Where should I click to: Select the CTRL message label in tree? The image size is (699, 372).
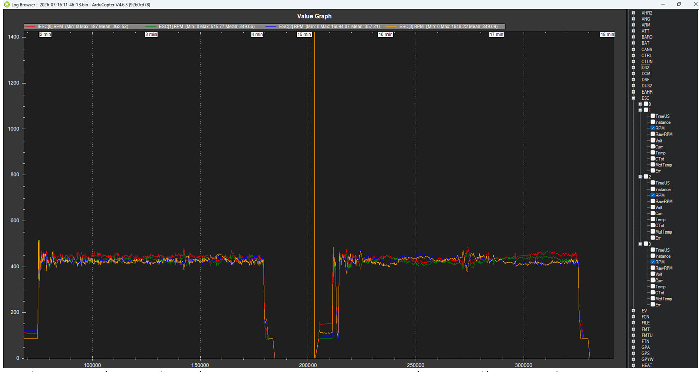[647, 55]
